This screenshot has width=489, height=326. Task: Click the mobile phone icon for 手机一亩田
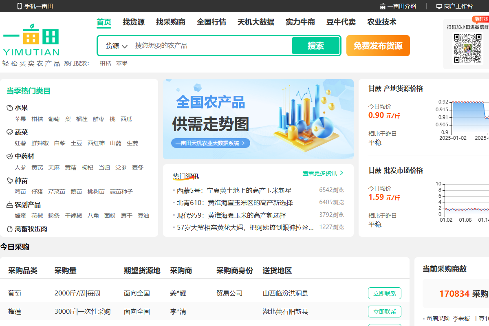(x=19, y=6)
